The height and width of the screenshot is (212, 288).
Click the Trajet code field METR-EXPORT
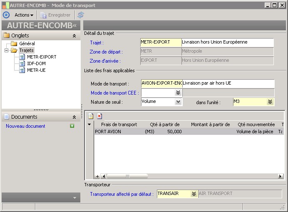(x=161, y=42)
